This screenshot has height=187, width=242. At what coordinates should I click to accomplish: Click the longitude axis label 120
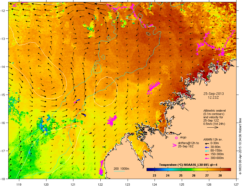tap(46, 184)
